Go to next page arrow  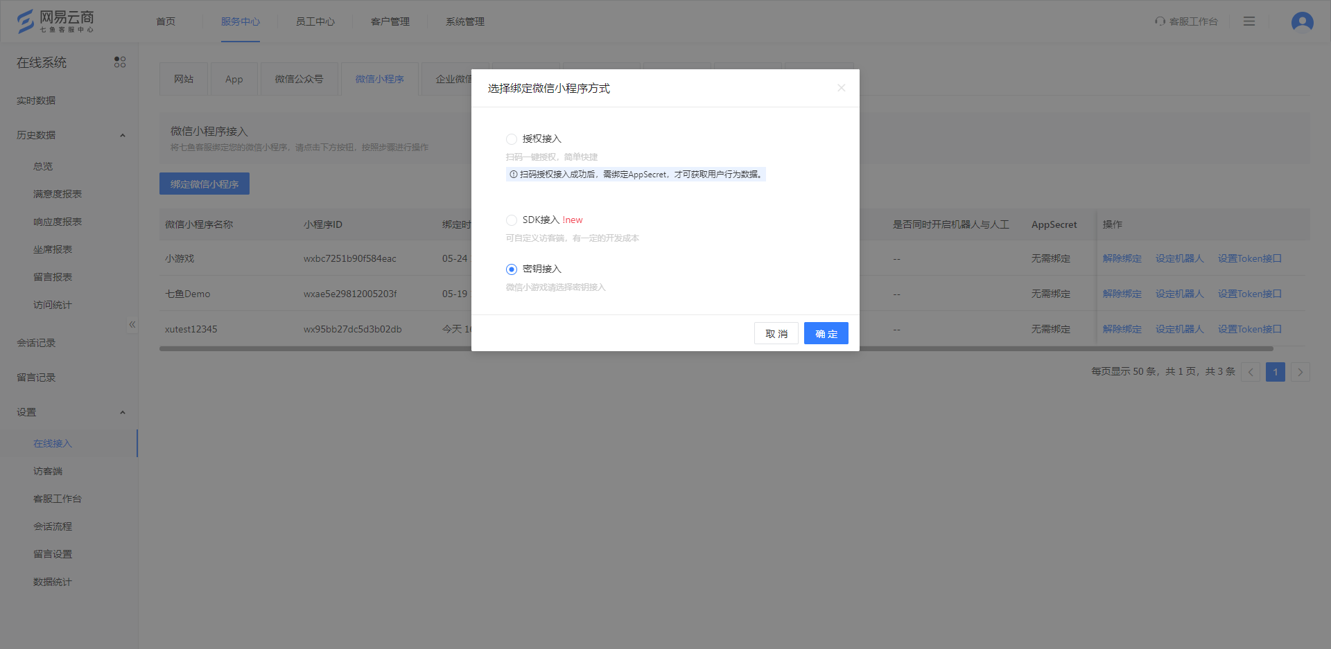[x=1300, y=372]
